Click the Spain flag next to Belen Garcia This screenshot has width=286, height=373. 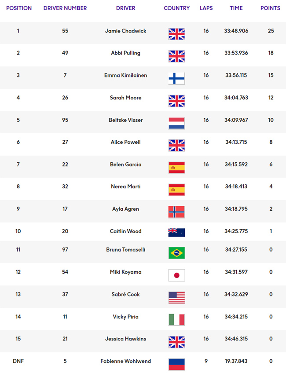pyautogui.click(x=176, y=168)
